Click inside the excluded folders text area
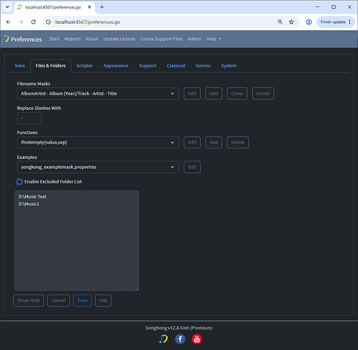358x350 pixels. (77, 241)
